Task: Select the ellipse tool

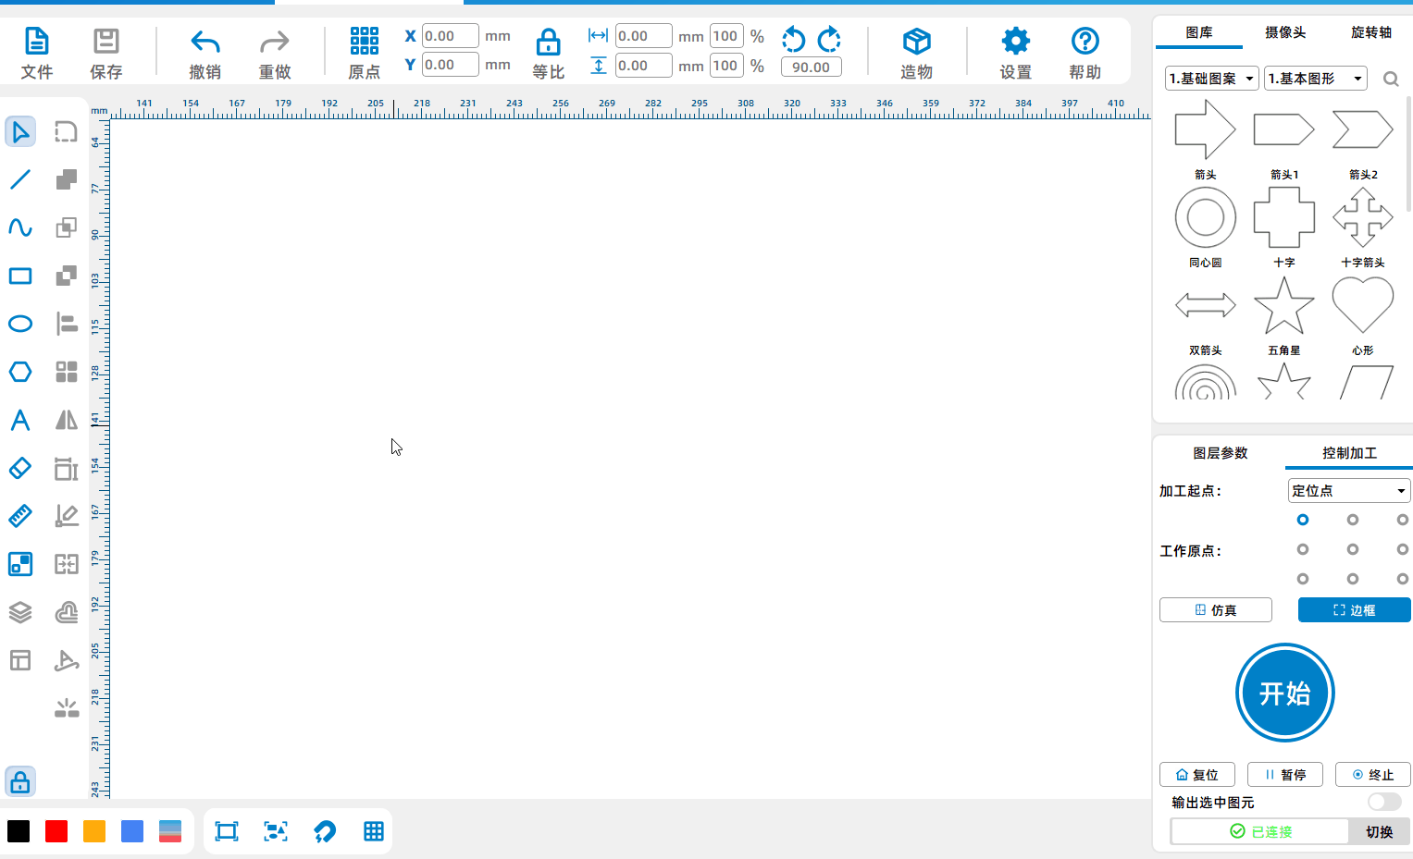Action: click(20, 324)
